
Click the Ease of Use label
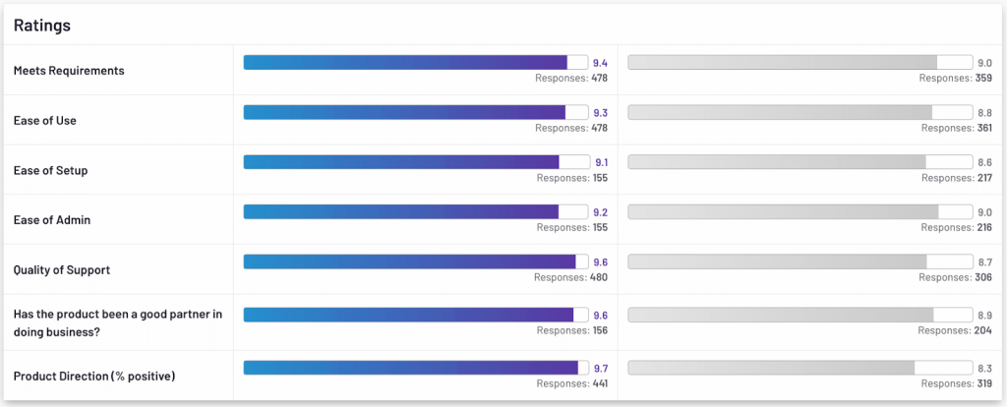click(45, 121)
